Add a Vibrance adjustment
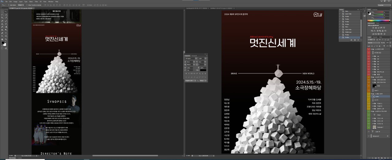 pos(384,28)
